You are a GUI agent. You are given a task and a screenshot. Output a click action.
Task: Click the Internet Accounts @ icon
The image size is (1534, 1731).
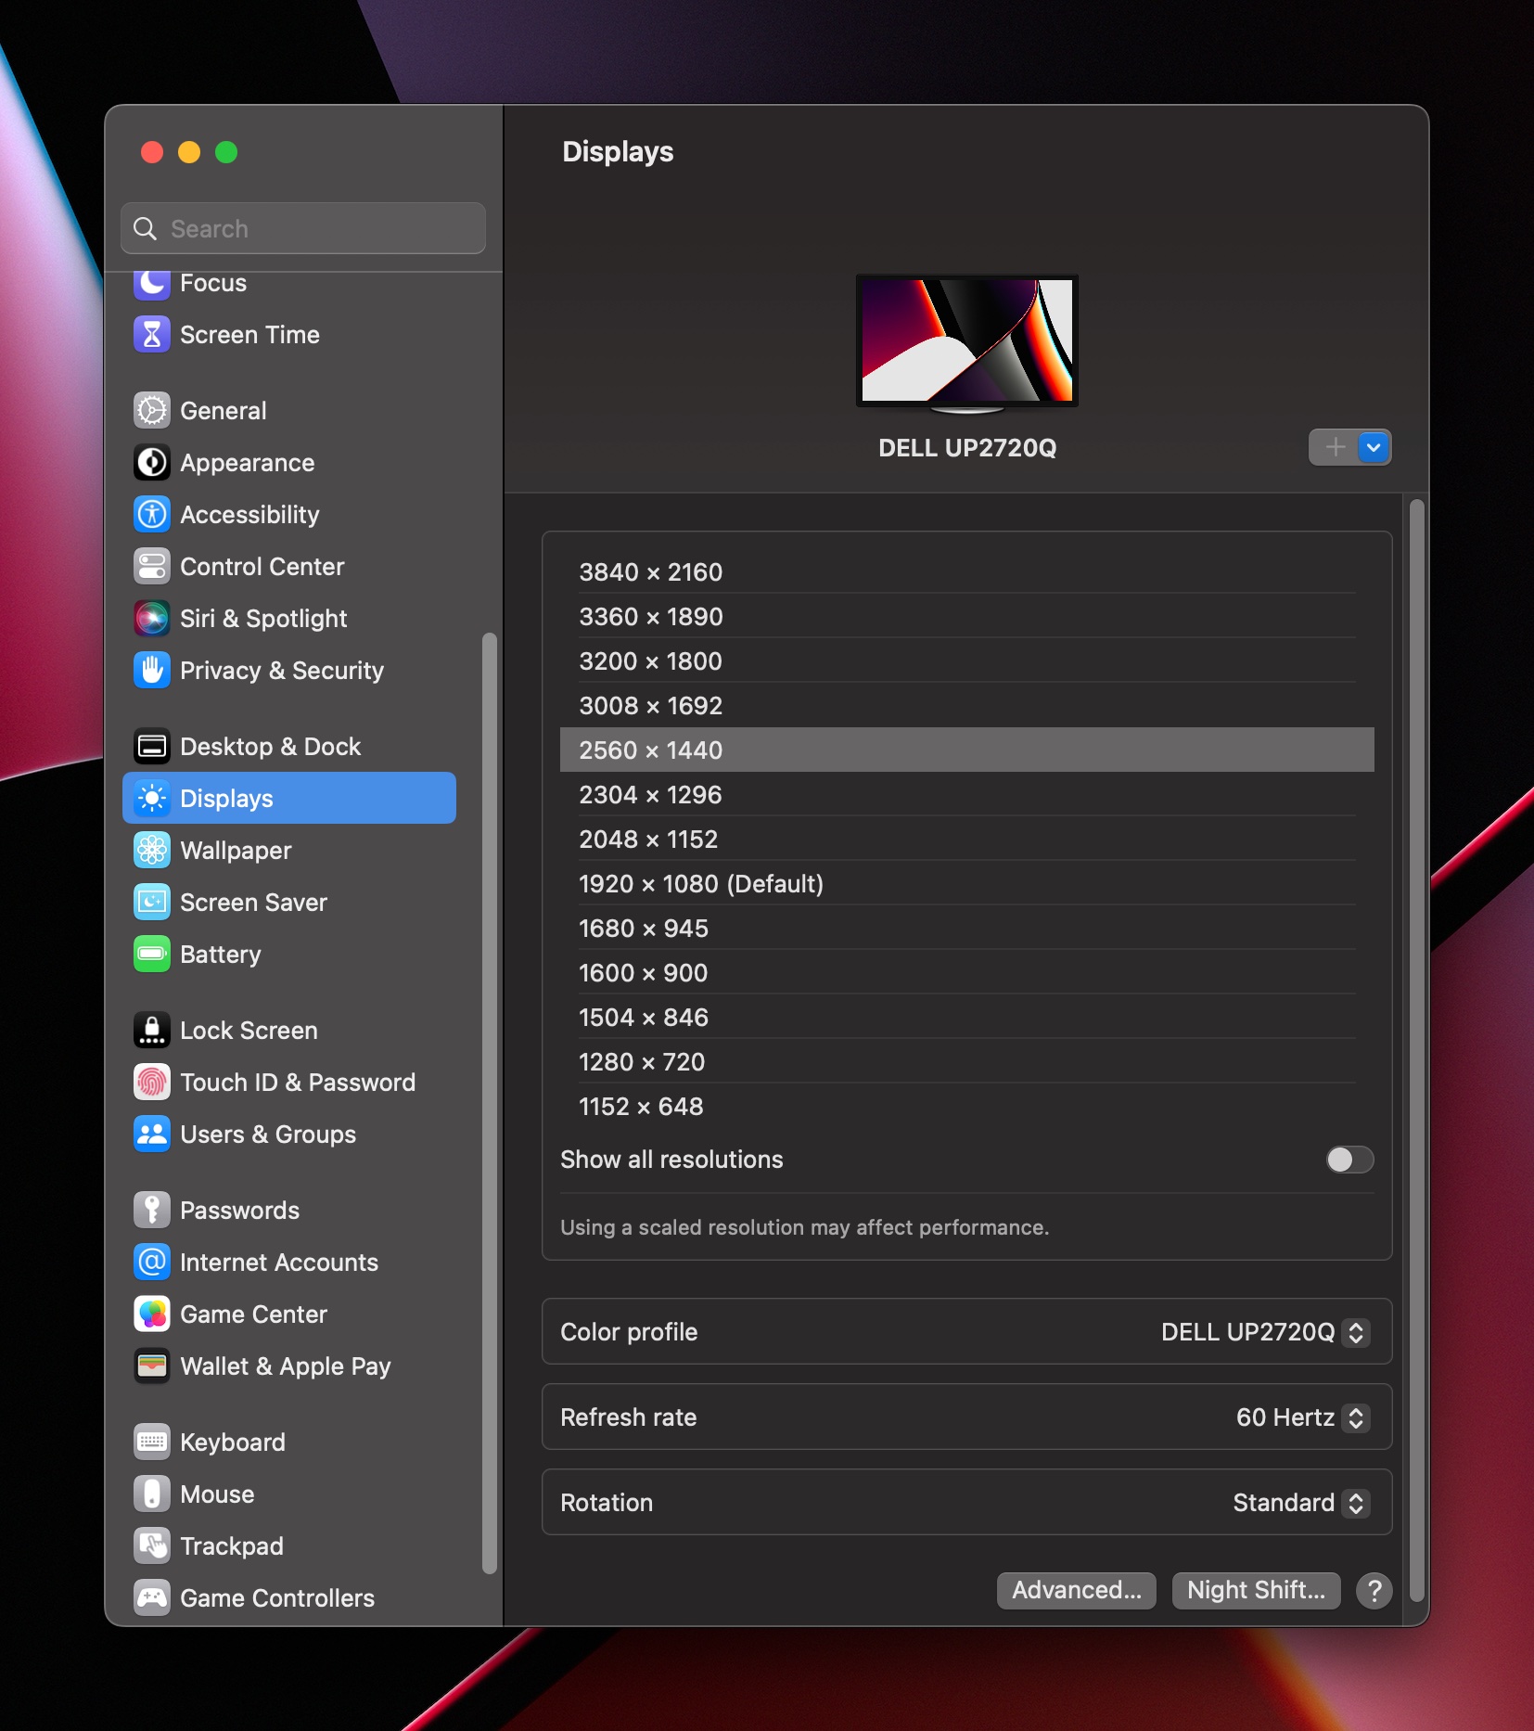tap(152, 1263)
